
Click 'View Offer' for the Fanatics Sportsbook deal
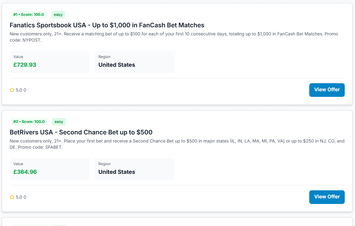click(327, 90)
